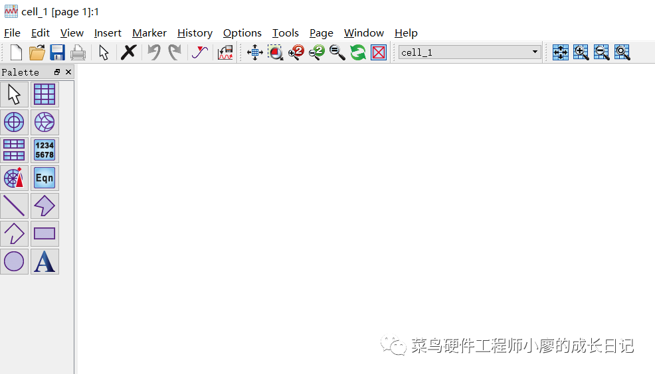Open the Page menu
Screen dimensions: 655x374
click(x=322, y=33)
